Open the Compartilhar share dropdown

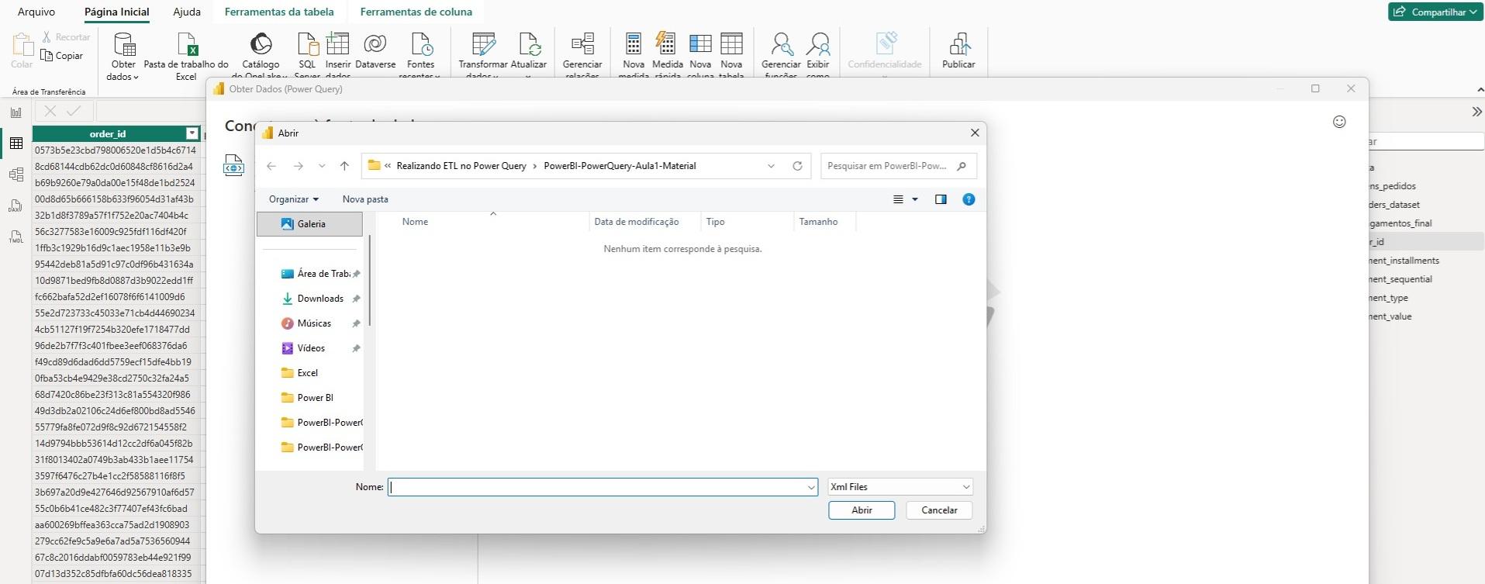pyautogui.click(x=1436, y=12)
